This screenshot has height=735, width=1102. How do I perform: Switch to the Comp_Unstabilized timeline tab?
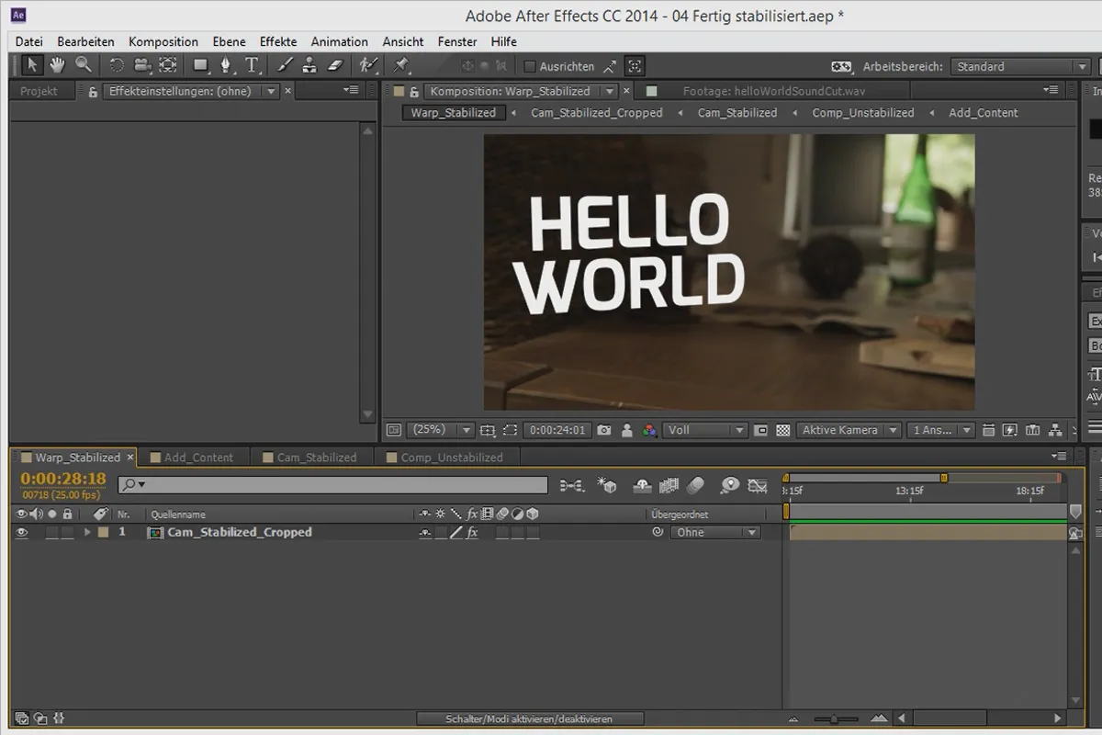(452, 457)
